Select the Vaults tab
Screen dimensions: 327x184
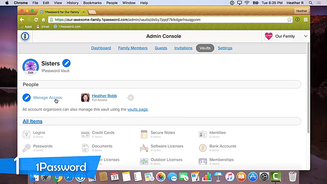(205, 48)
